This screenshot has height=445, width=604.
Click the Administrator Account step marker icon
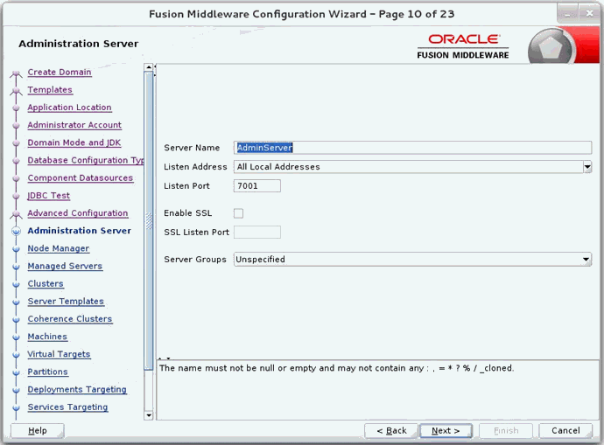(16, 125)
